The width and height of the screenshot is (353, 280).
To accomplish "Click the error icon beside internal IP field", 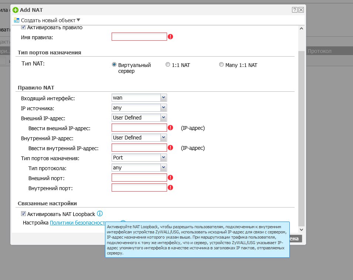I will 170,148.
